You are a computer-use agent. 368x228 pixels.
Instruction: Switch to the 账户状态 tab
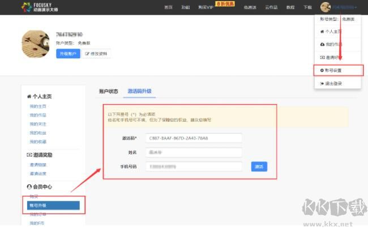109,91
